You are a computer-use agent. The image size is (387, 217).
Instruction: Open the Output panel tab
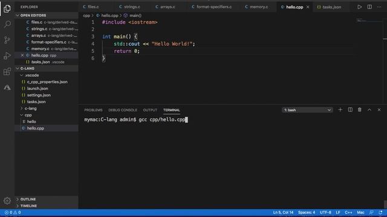coord(150,110)
